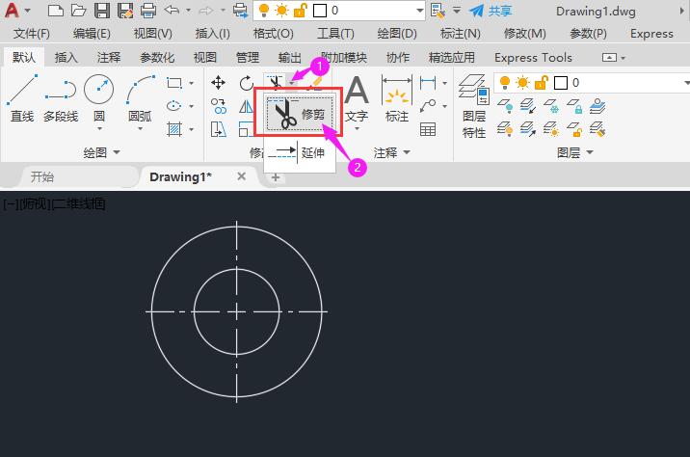Open 图层特性 (Layer Properties) manager
Screen dimensions: 690x457
pos(474,106)
